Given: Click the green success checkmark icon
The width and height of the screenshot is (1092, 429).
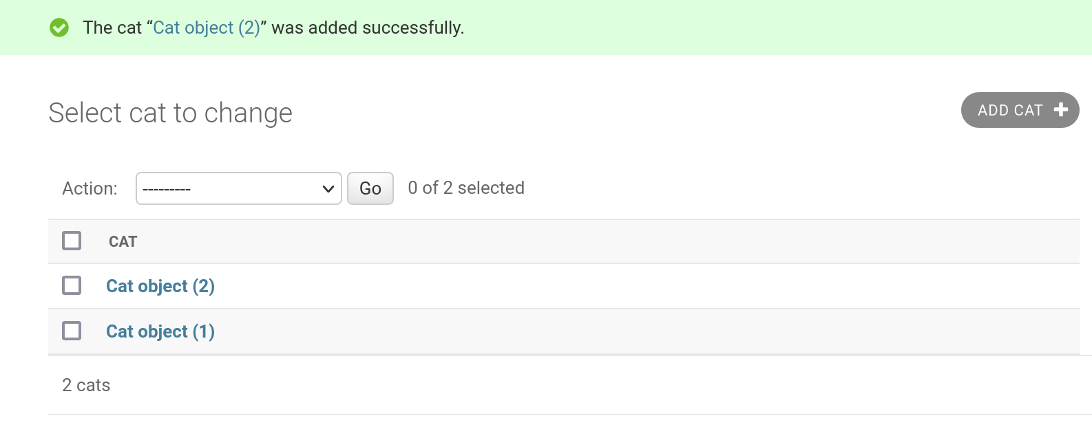Looking at the screenshot, I should 59,27.
